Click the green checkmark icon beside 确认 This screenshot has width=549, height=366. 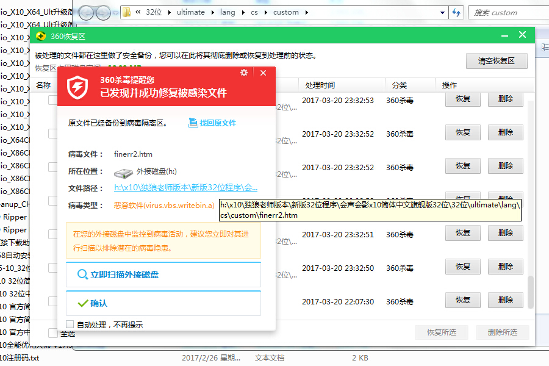pos(83,303)
